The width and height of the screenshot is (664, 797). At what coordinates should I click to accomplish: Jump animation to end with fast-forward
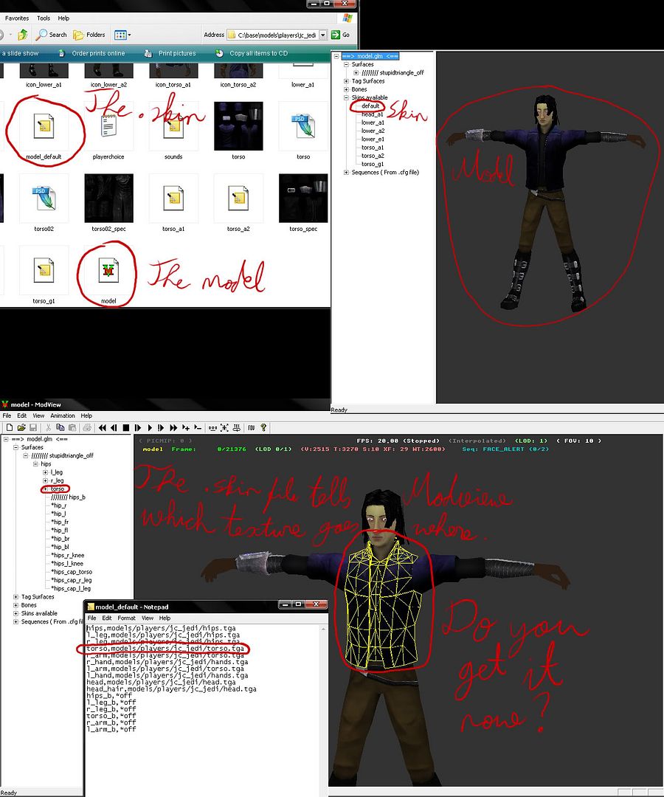173,428
